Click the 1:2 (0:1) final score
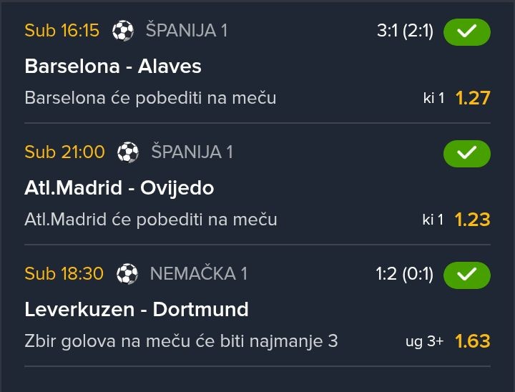This screenshot has width=515, height=392. (404, 274)
